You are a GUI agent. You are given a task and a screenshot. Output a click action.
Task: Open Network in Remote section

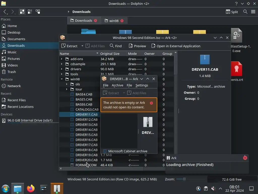[29, 86]
